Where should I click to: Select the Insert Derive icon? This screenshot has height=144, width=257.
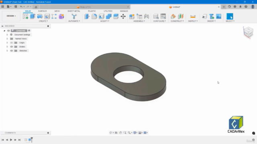(204, 16)
